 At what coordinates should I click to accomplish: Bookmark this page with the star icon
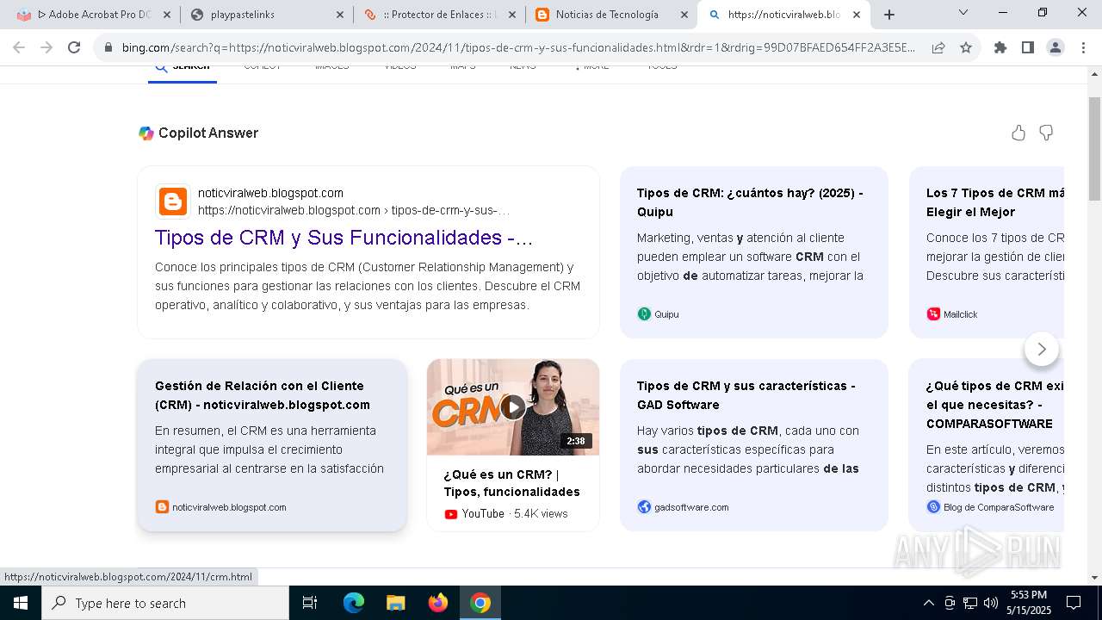pos(966,48)
